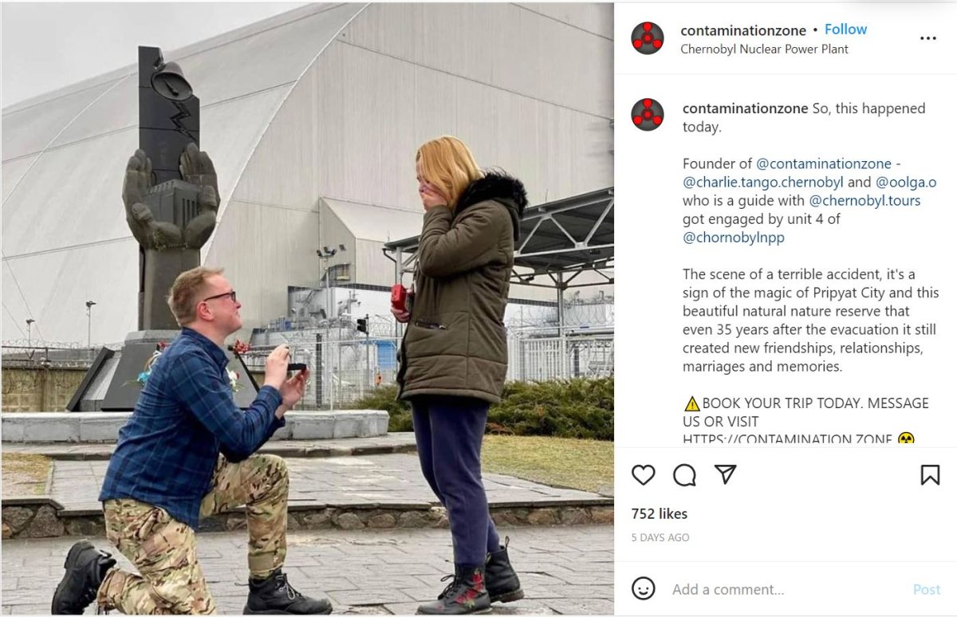Share post using the paper plane icon
This screenshot has height=617, width=957.
click(725, 474)
